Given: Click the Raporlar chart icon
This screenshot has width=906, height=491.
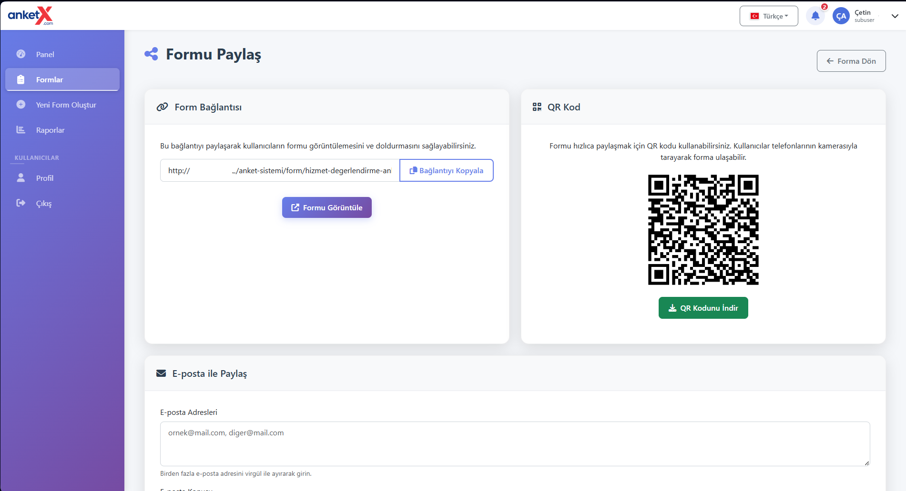Looking at the screenshot, I should pyautogui.click(x=21, y=130).
